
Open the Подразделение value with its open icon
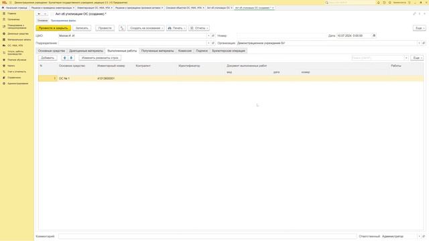[x=213, y=43]
